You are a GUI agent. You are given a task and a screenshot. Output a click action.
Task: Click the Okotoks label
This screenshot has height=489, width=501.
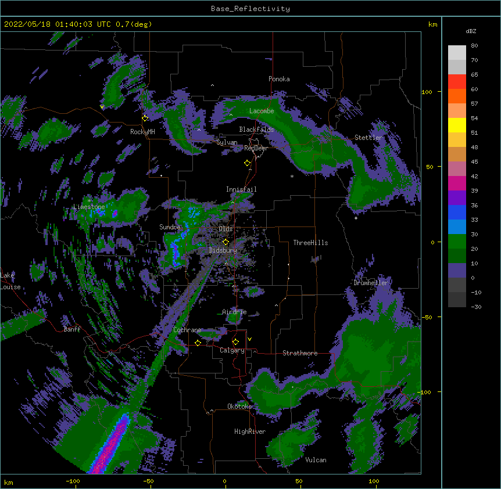[239, 407]
